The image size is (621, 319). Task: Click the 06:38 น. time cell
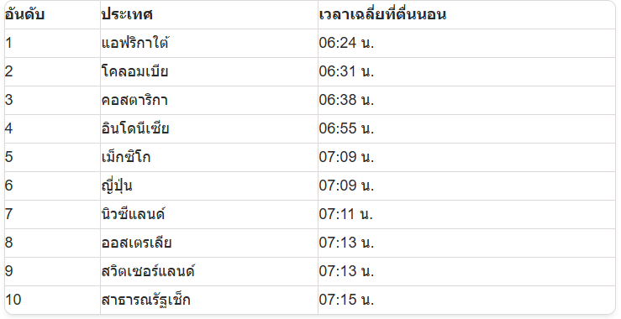point(466,100)
